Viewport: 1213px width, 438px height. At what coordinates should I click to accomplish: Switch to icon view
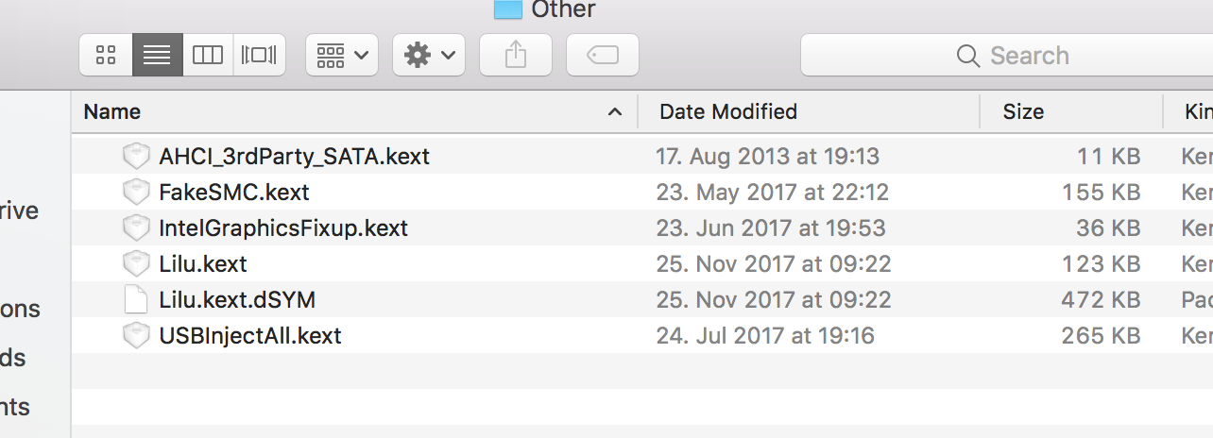[x=106, y=56]
